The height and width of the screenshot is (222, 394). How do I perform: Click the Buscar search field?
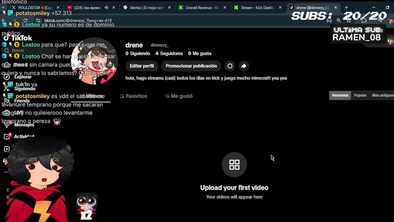click(x=29, y=50)
